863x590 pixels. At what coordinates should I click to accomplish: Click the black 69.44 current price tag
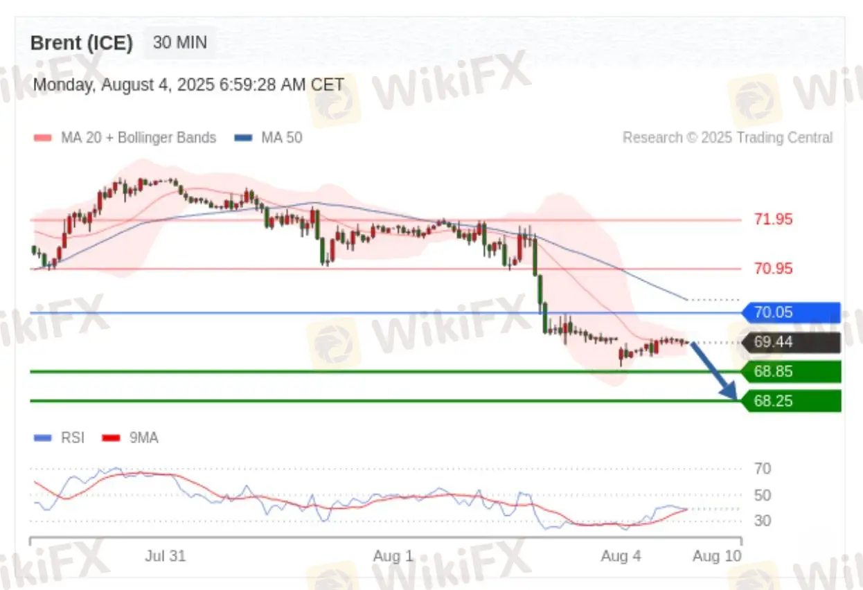(791, 342)
